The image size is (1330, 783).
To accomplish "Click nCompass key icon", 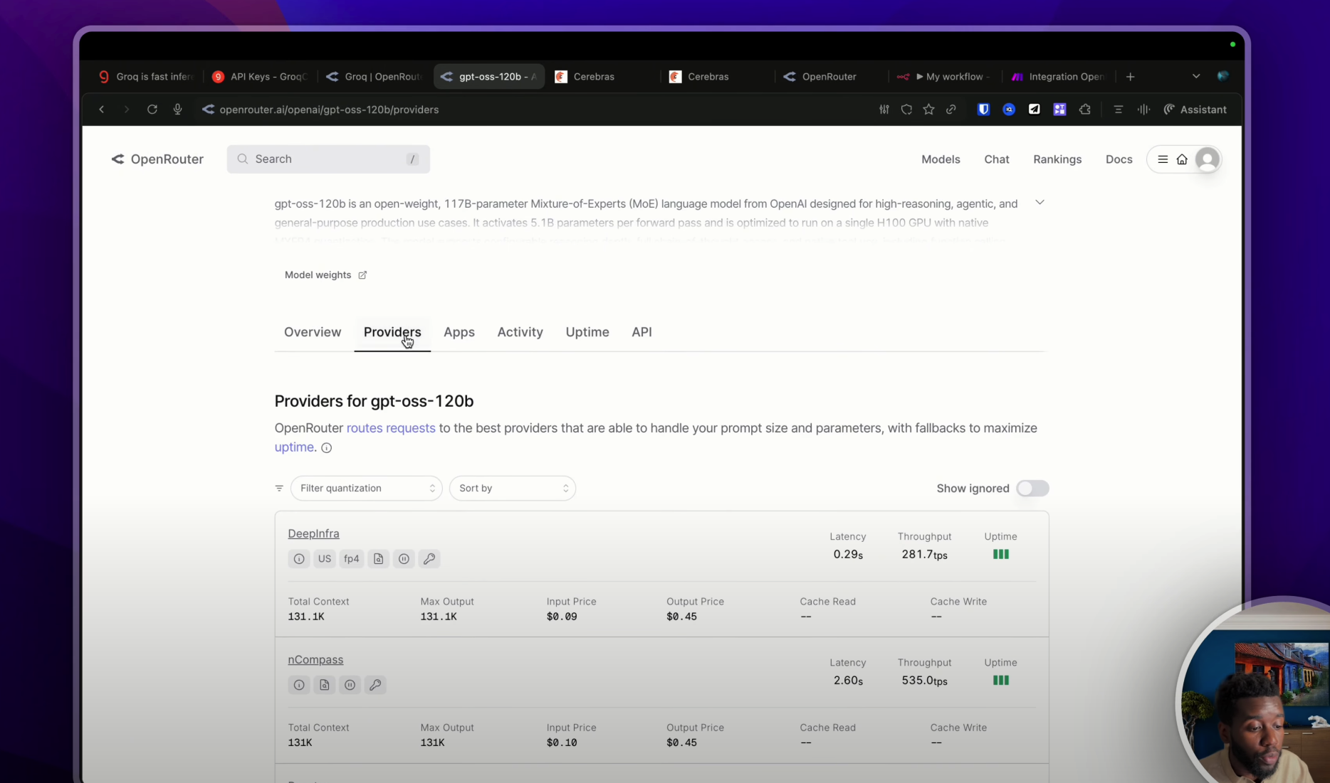I will coord(375,685).
